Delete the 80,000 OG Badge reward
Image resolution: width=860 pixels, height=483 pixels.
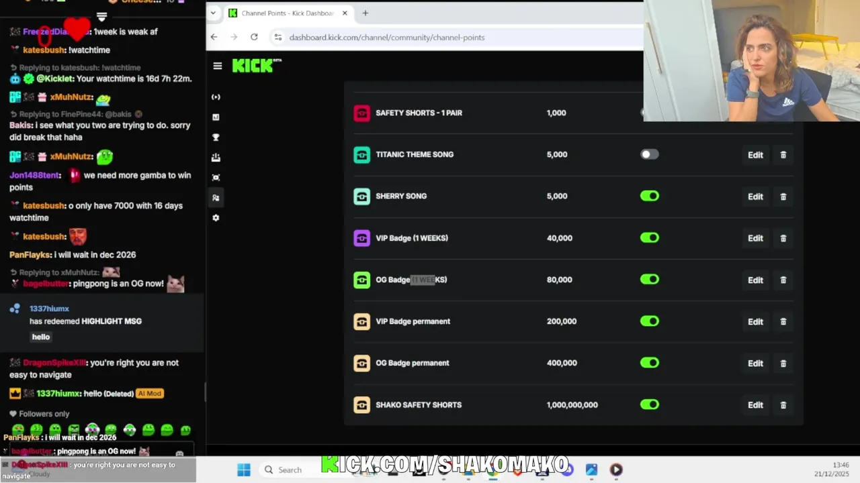(783, 280)
